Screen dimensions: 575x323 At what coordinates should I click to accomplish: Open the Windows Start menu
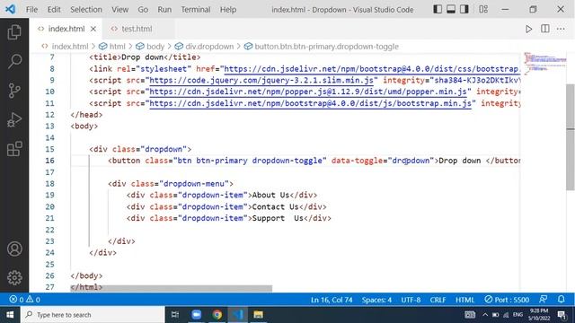[10, 315]
